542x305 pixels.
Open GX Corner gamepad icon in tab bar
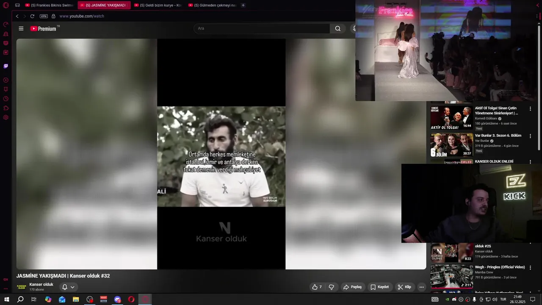[x=17, y=6]
